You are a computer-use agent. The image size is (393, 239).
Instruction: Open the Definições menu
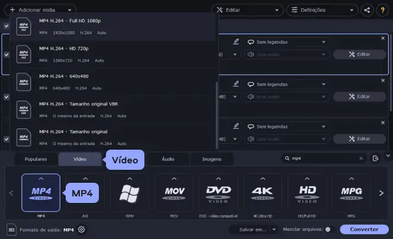click(323, 10)
